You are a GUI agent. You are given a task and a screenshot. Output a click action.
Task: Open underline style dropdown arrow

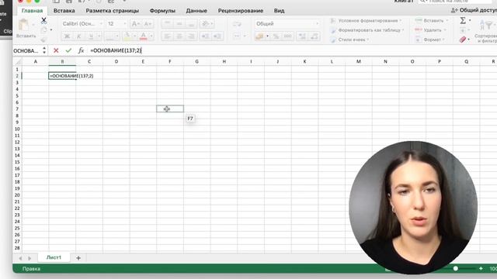click(99, 36)
